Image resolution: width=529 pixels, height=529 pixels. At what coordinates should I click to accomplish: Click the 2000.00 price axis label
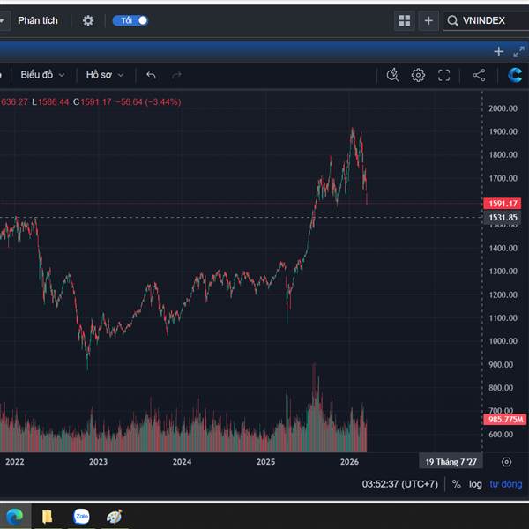pyautogui.click(x=503, y=108)
